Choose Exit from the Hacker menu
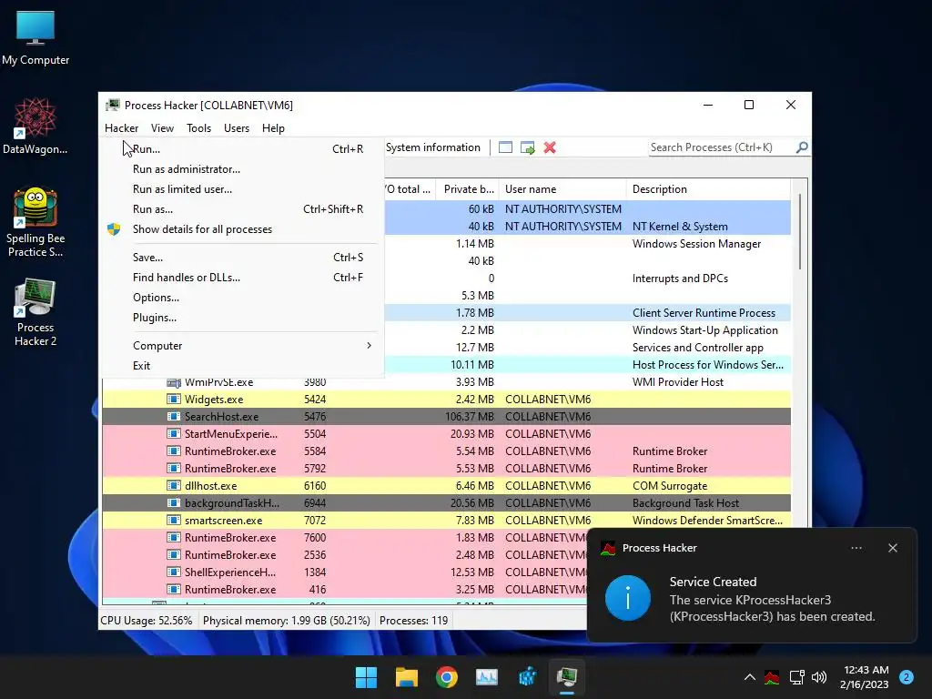932x699 pixels. [x=241, y=366]
